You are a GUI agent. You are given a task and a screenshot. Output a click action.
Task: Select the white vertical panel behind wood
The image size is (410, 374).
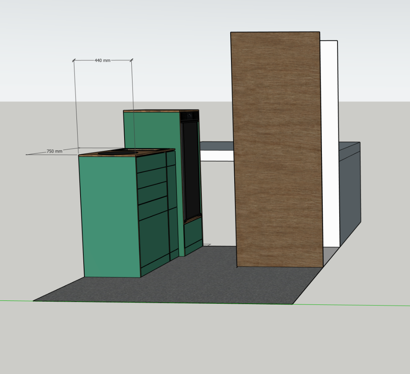[x=330, y=143]
